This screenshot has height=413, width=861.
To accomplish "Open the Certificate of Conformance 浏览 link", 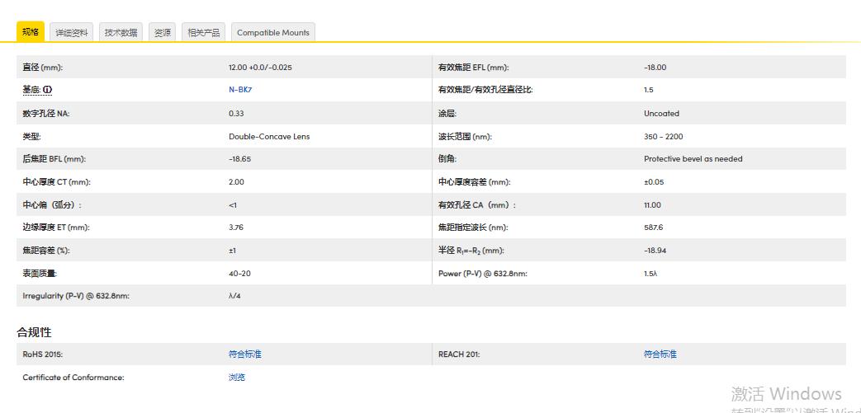I will (x=237, y=378).
